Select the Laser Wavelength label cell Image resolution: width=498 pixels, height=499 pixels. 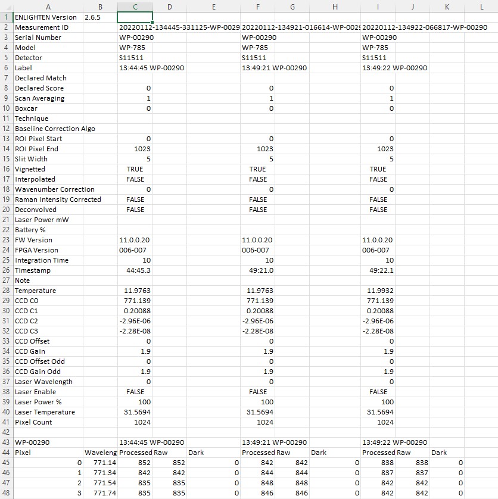(48, 382)
